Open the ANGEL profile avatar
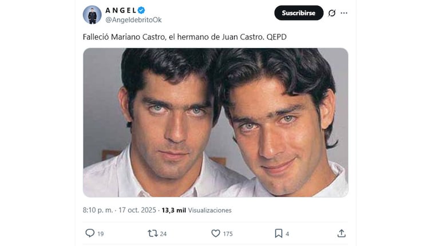The image size is (439, 246). (x=92, y=14)
